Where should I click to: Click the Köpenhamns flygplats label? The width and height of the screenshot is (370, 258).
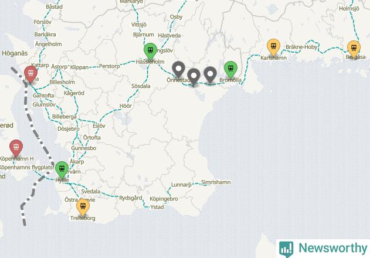[25, 168]
